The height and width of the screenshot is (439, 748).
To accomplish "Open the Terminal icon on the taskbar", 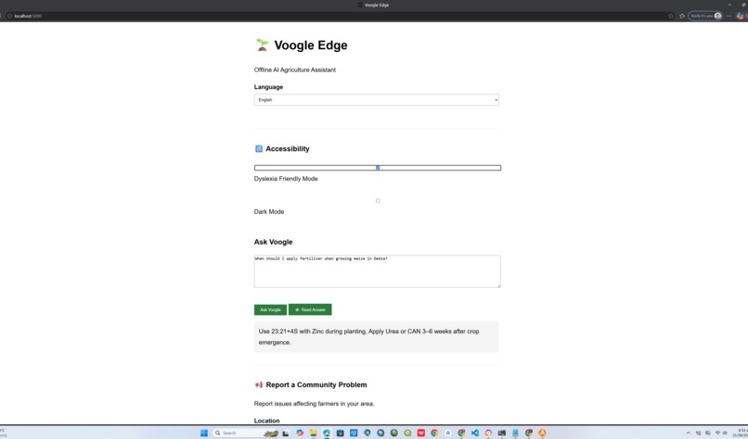I will (502, 433).
